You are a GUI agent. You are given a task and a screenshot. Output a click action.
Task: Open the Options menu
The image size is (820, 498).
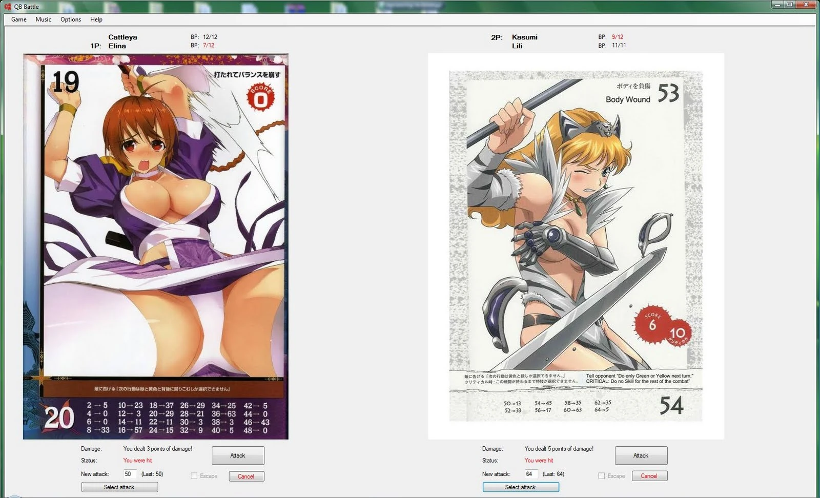71,19
